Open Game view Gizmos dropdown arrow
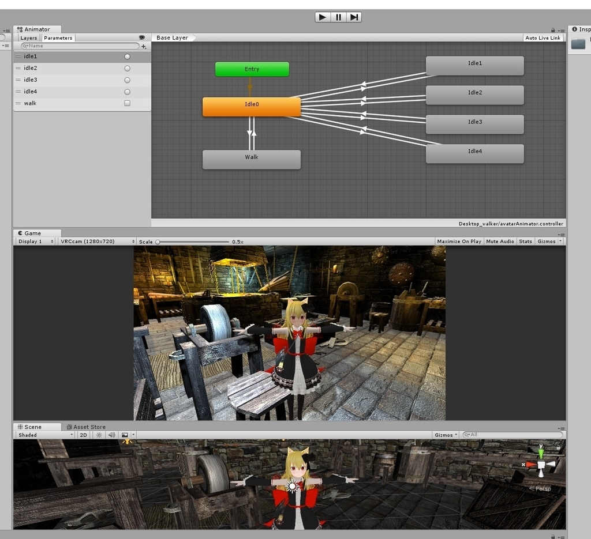Viewport: 591px width, 539px height. pos(560,242)
